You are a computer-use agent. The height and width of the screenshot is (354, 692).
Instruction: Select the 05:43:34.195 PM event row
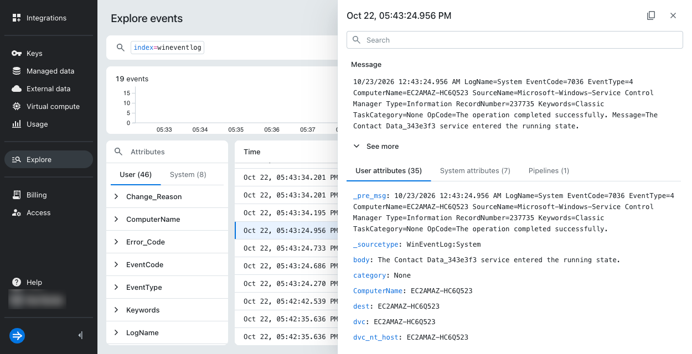[x=286, y=212]
